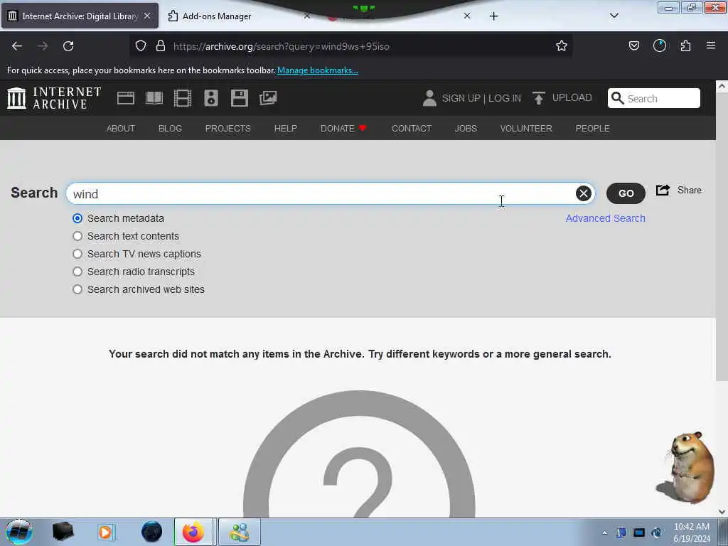Click the scrollbar up arrow
728x546 pixels.
click(x=722, y=86)
